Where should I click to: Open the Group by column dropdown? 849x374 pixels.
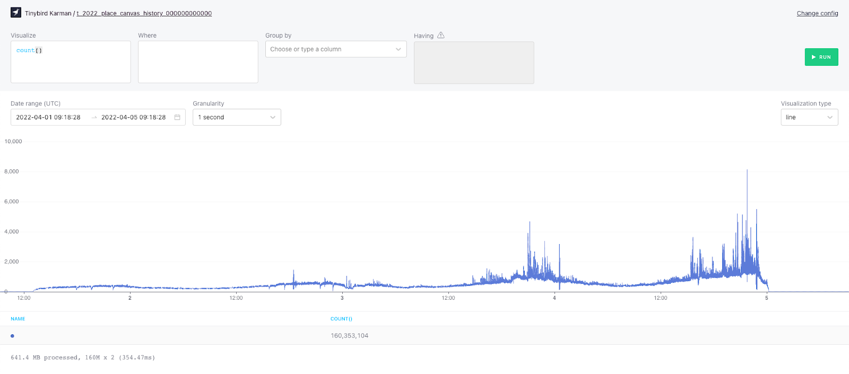[x=335, y=49]
